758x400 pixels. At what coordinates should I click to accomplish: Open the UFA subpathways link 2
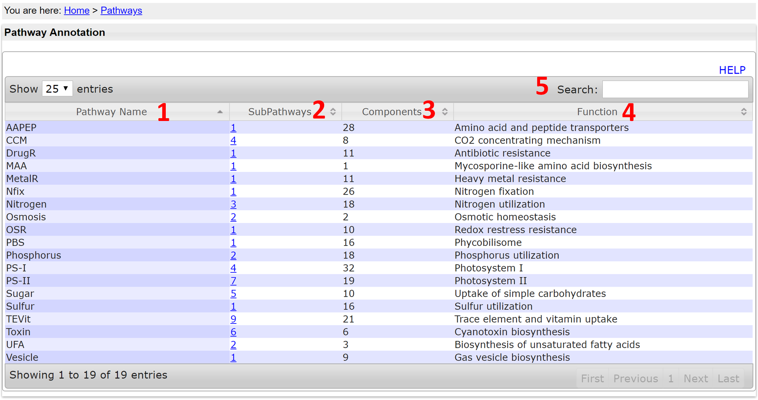[x=233, y=345]
